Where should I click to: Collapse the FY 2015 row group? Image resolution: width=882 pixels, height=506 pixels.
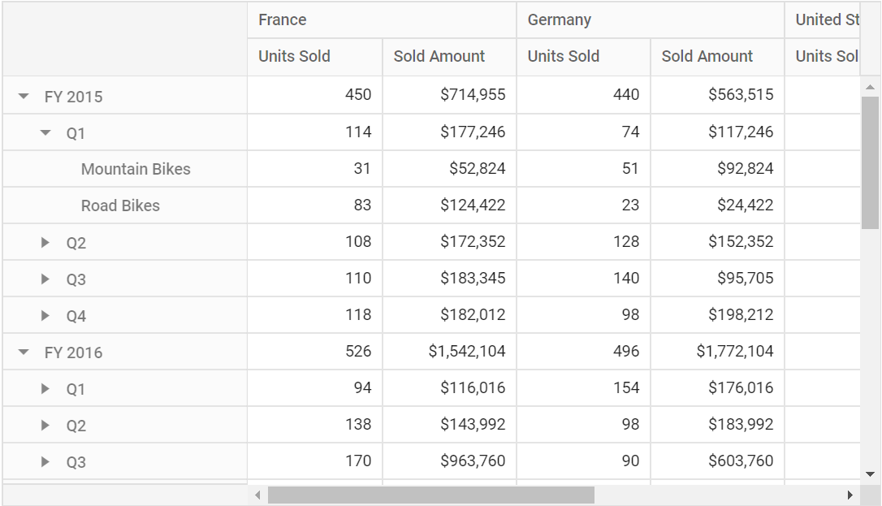click(x=24, y=96)
